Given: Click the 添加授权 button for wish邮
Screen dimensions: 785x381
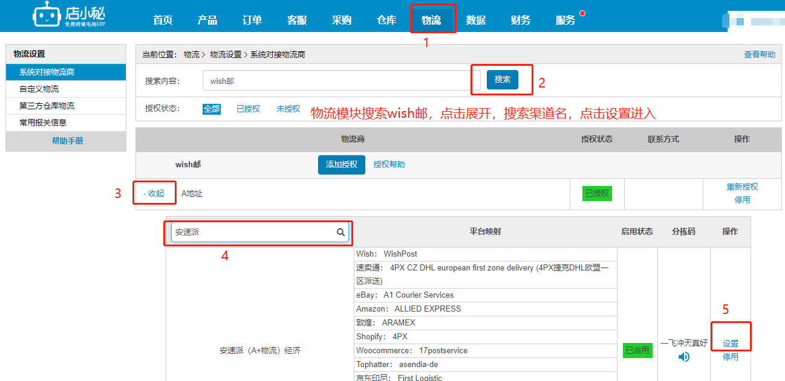Looking at the screenshot, I should click(342, 164).
